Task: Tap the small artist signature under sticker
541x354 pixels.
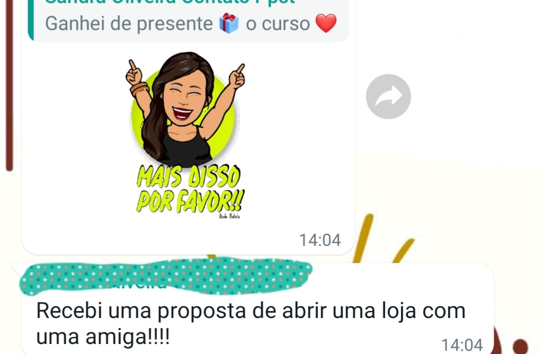Action: pos(229,216)
